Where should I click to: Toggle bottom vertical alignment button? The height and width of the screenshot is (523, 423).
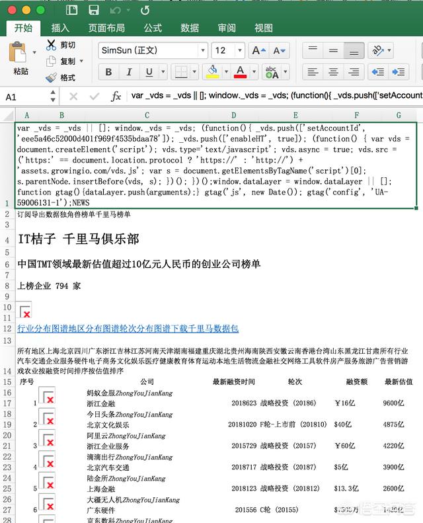pyautogui.click(x=354, y=51)
